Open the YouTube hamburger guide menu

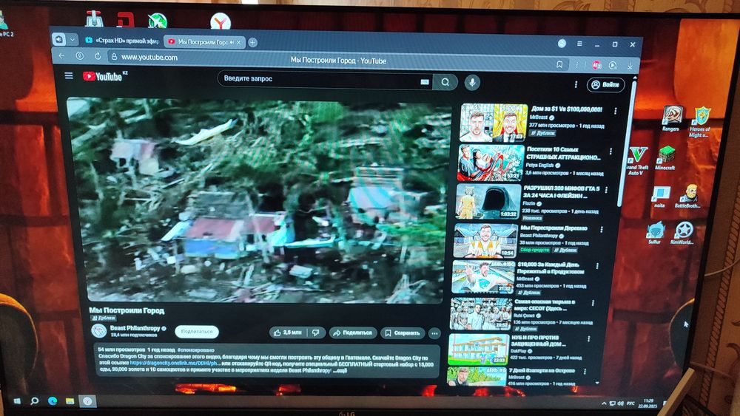point(69,75)
